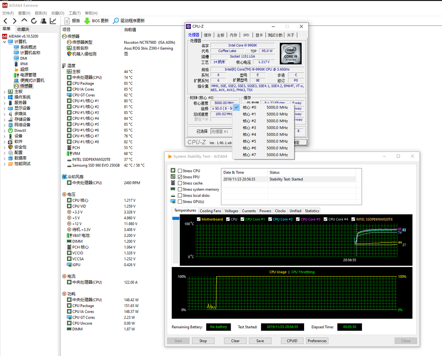Click the user icon in AIDA64 toolbar
The width and height of the screenshot is (442, 356).
coord(43,21)
